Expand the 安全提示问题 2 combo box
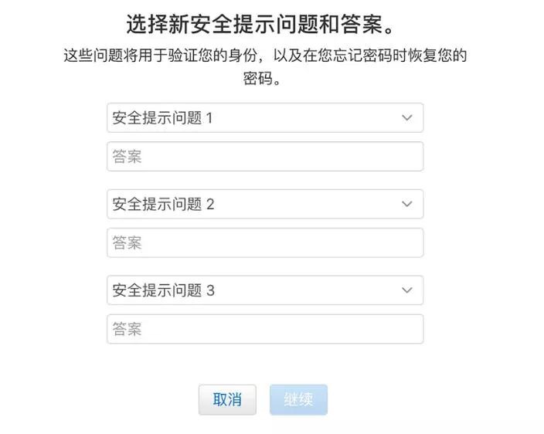This screenshot has width=544, height=434. tap(264, 204)
